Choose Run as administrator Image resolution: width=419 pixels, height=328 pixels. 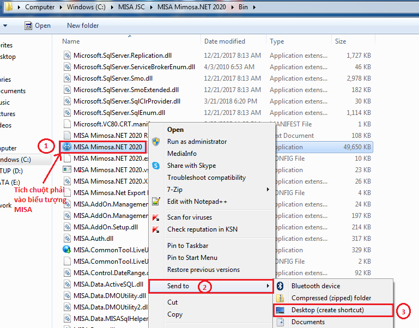click(x=197, y=142)
